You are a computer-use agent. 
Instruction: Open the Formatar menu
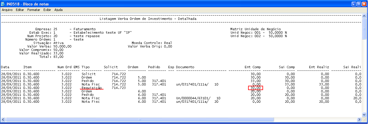coord(34,10)
